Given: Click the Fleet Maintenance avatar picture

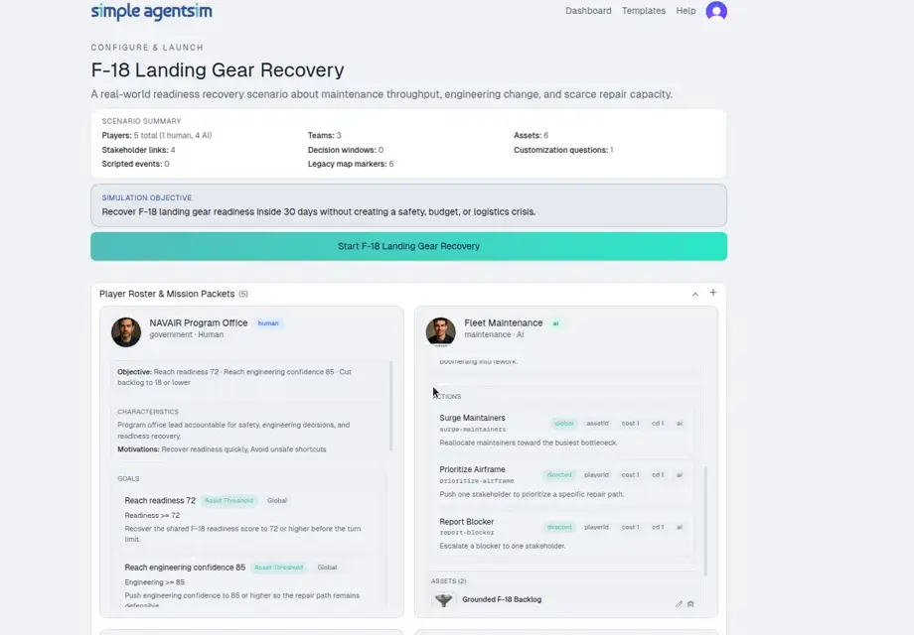Looking at the screenshot, I should pos(440,331).
